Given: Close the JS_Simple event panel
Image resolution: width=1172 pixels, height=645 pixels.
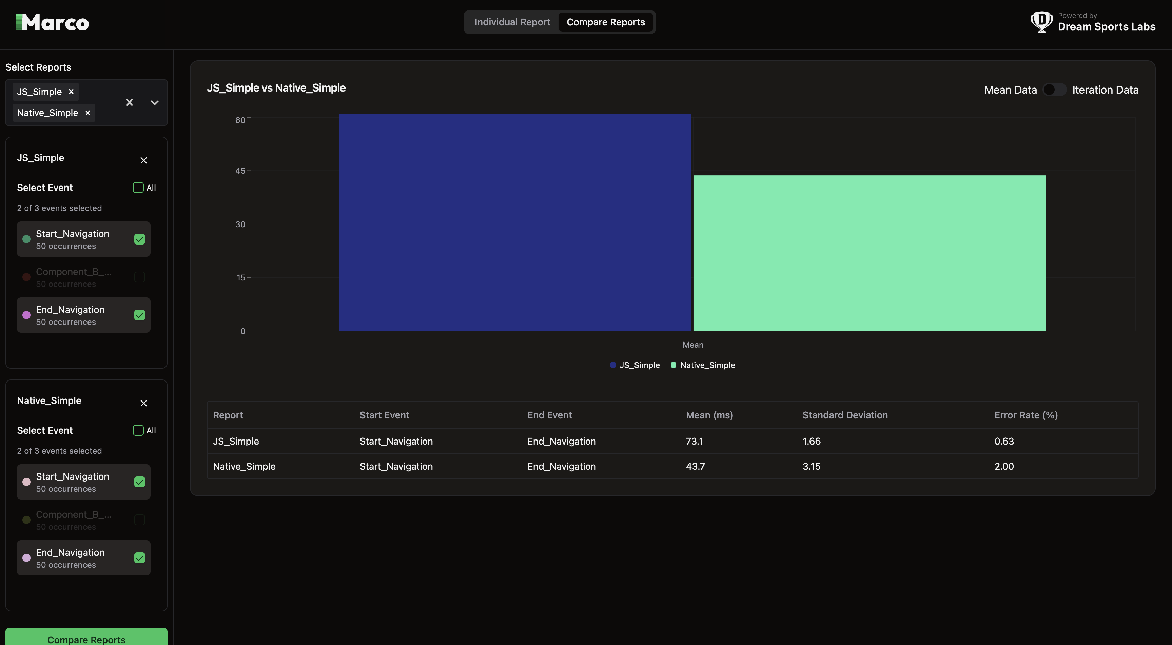Looking at the screenshot, I should (x=144, y=160).
